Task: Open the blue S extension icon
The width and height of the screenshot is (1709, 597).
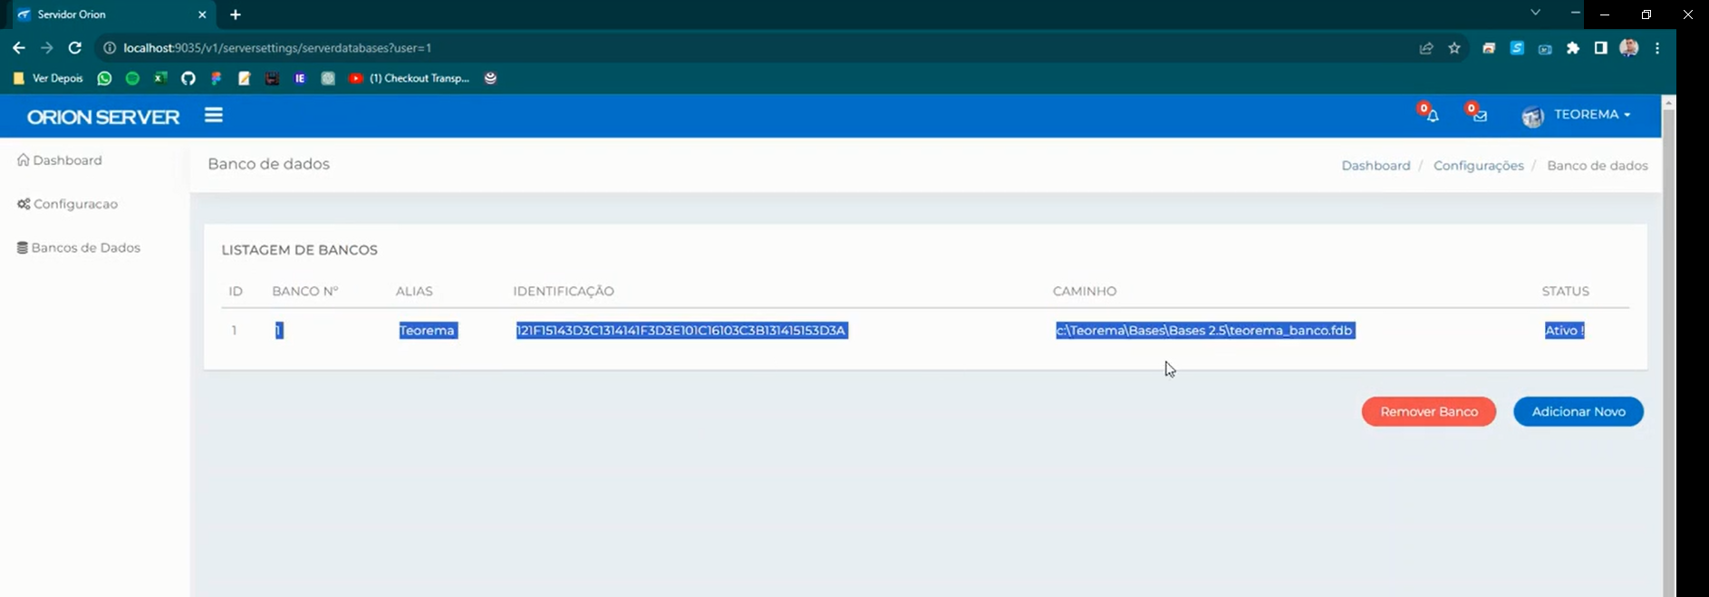Action: (1517, 48)
